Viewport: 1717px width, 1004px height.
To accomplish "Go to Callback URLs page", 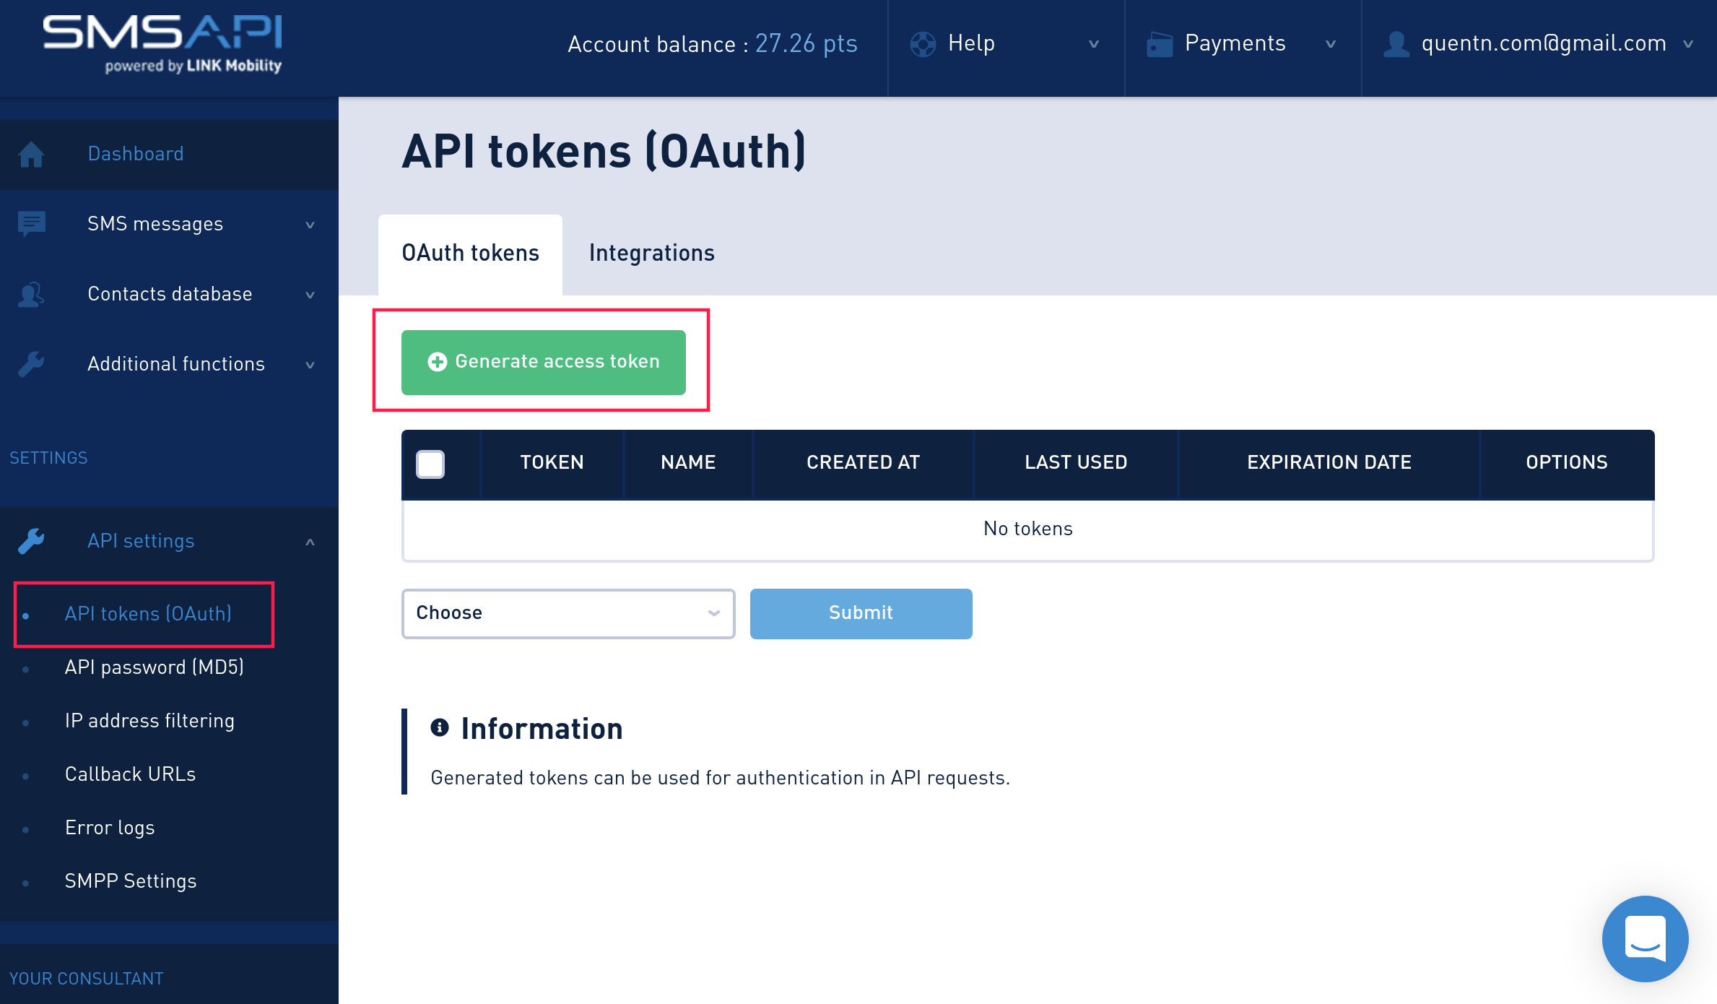I will pos(130,774).
